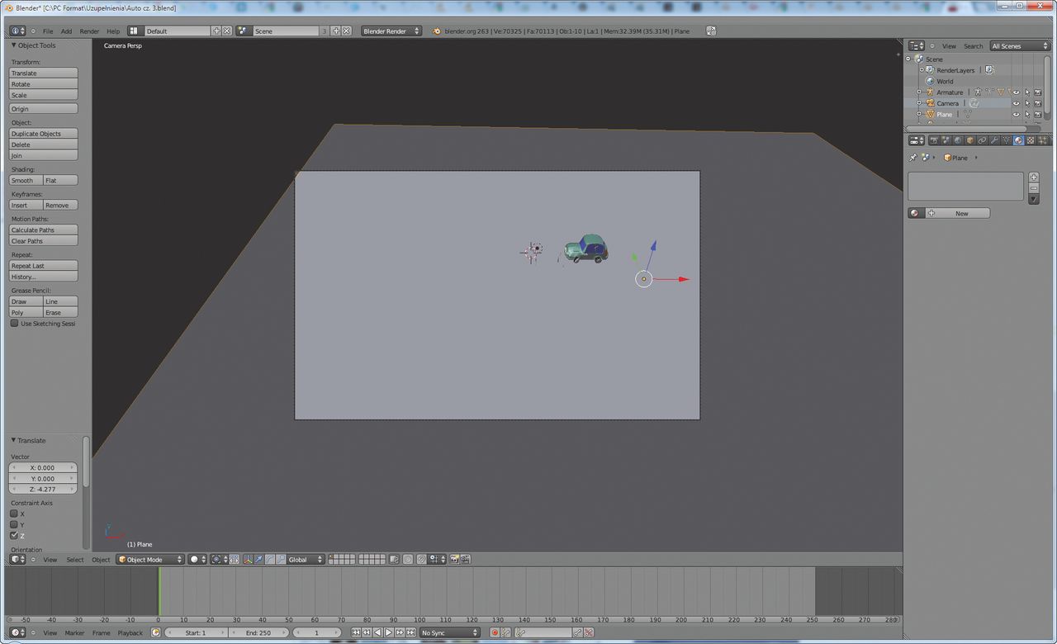Click the OpenGL render animation clapper icon
This screenshot has width=1057, height=644.
pos(465,559)
